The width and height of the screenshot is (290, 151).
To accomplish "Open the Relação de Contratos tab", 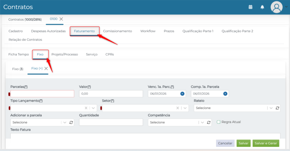I will [x=25, y=40].
